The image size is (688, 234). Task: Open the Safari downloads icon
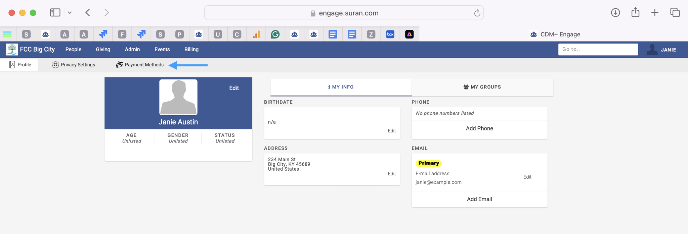tap(615, 13)
